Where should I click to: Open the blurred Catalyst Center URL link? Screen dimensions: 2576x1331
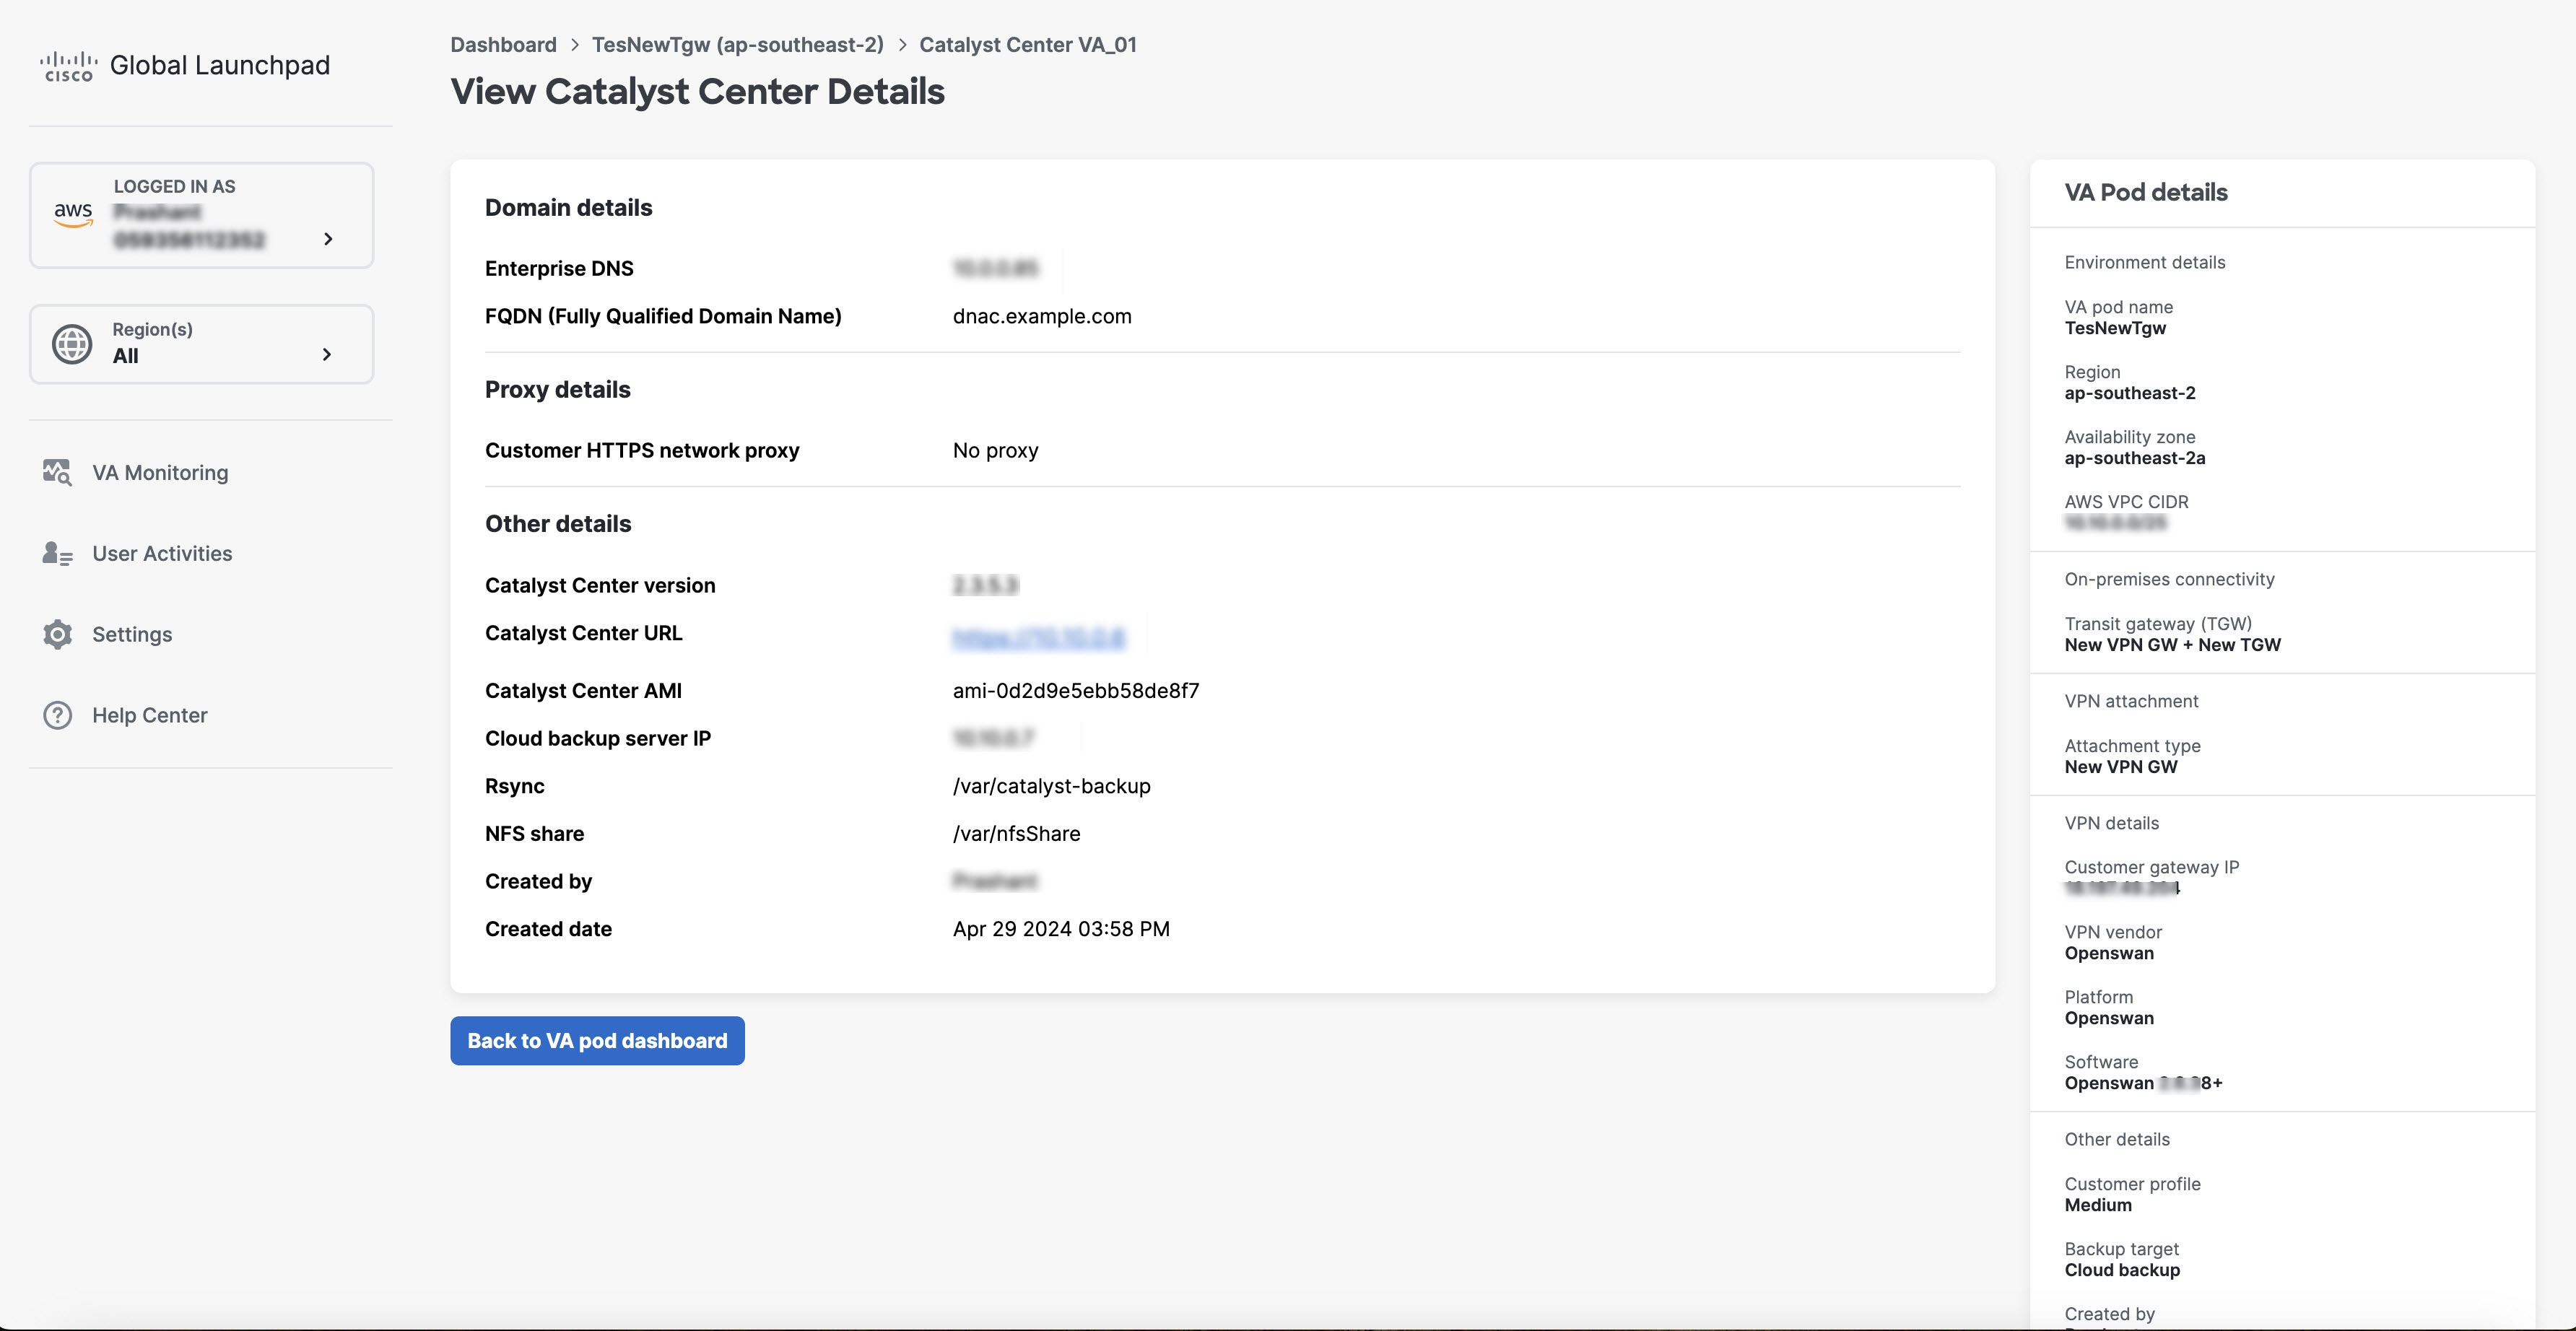[1038, 637]
